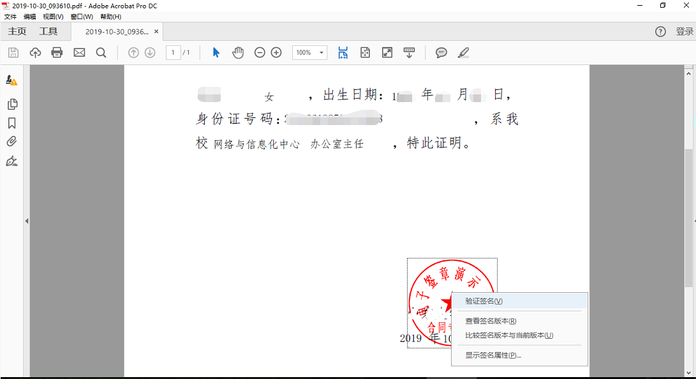Open the Find text magnifier
This screenshot has width=696, height=379.
pyautogui.click(x=101, y=53)
